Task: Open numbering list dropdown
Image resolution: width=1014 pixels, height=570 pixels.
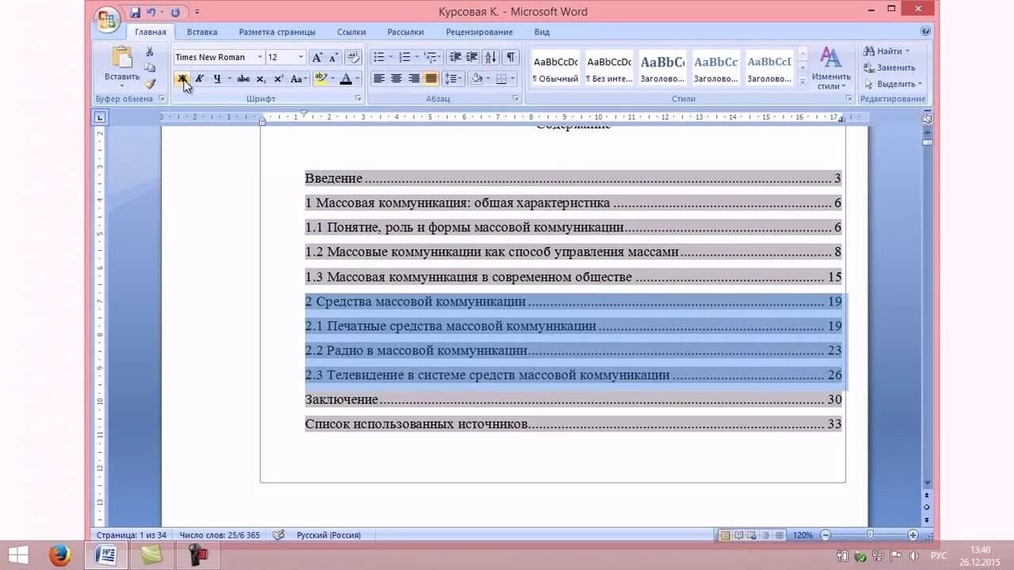Action: tap(417, 57)
